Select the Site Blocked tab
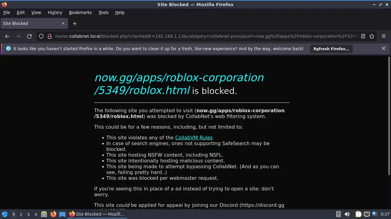 click(x=34, y=23)
